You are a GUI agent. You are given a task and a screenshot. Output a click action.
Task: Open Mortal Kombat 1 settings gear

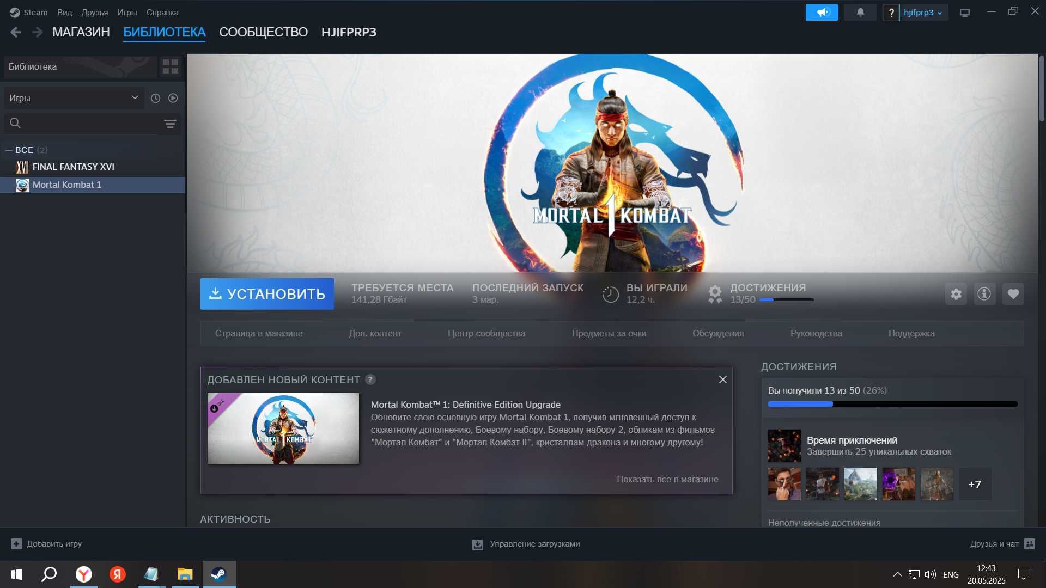[x=956, y=294]
